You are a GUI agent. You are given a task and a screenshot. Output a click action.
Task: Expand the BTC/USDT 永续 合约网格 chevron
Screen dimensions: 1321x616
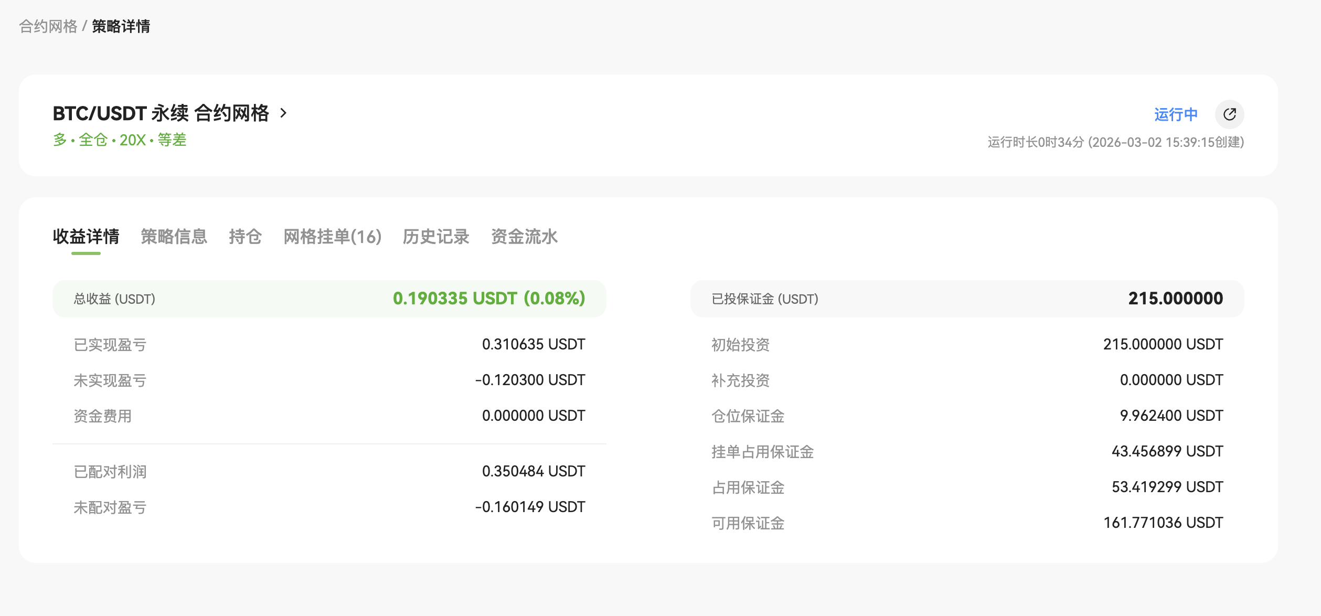[284, 113]
